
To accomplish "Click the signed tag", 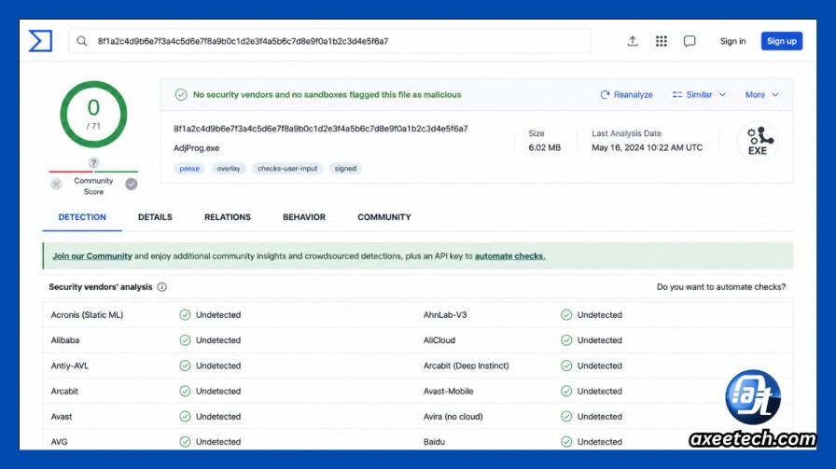I will pos(345,169).
